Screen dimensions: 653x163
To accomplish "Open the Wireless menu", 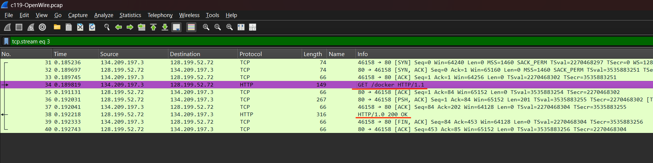I will coord(189,15).
